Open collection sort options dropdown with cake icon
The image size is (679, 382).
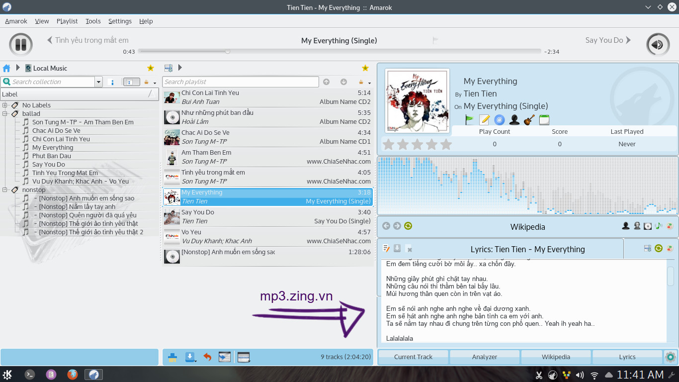(x=149, y=82)
